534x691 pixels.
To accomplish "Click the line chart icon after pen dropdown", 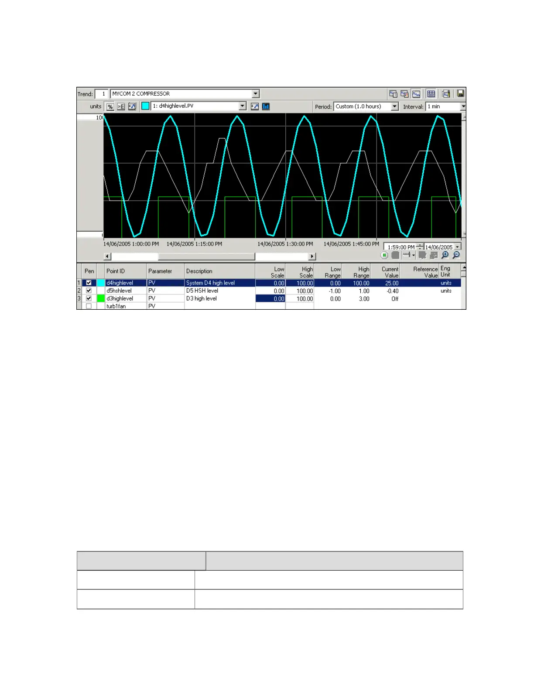I will pos(255,106).
